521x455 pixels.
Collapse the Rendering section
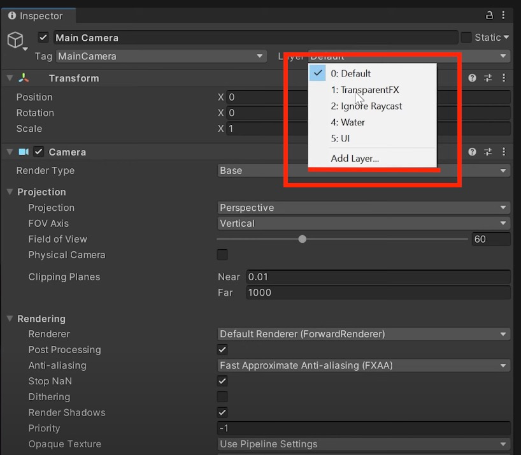point(10,319)
